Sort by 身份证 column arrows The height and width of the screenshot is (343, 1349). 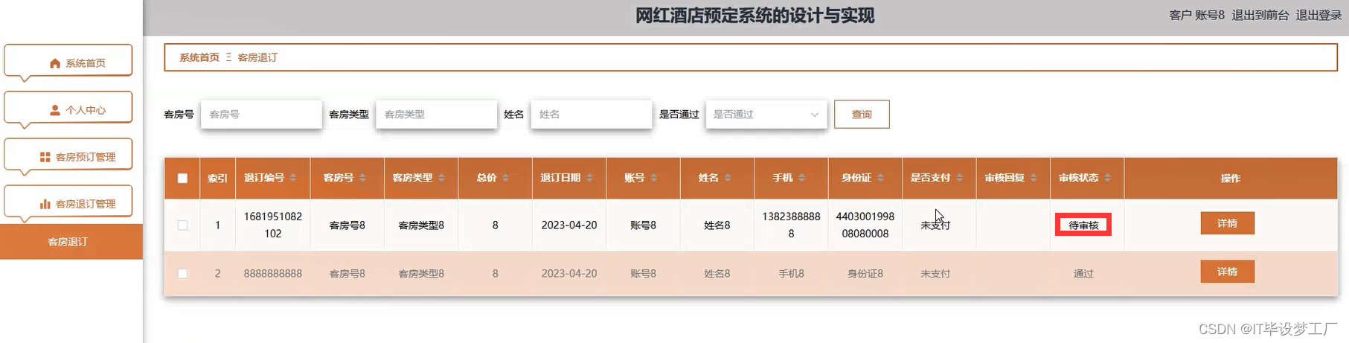click(x=880, y=178)
